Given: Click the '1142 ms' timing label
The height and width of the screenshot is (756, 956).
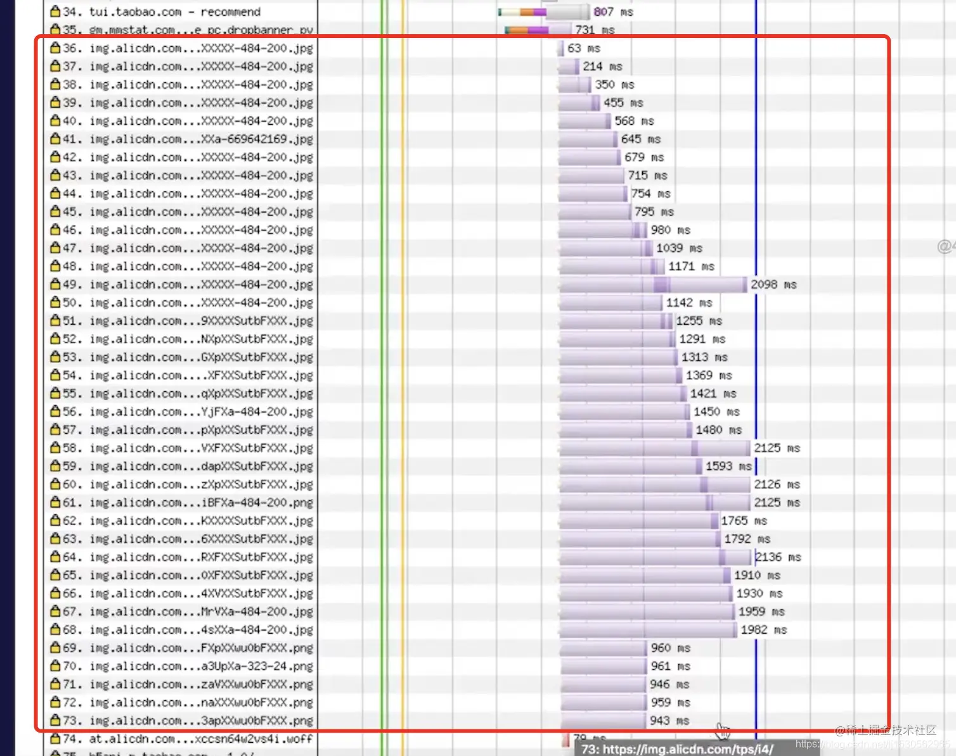Looking at the screenshot, I should 689,303.
